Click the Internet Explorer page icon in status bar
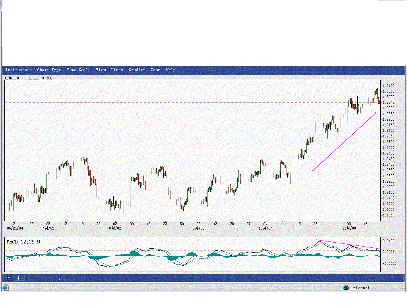Image resolution: width=407 pixels, height=305 pixels. 5,288
